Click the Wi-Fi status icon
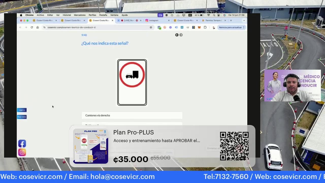 [209, 15]
